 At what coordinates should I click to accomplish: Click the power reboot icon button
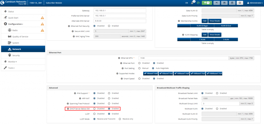click(240, 3)
